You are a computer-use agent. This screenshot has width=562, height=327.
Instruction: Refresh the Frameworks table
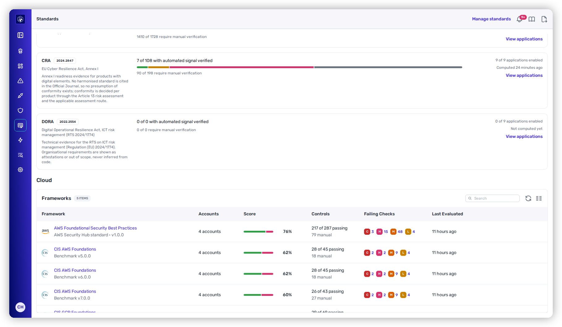tap(528, 198)
